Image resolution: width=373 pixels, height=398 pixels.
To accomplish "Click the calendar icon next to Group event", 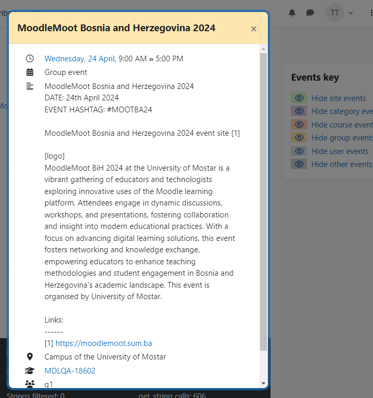I will click(x=30, y=72).
